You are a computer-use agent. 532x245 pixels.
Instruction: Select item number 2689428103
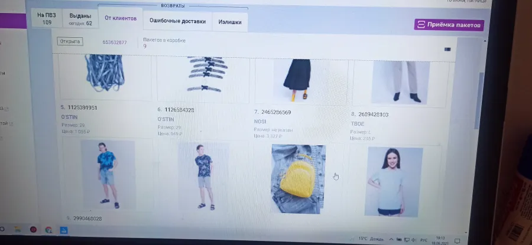click(373, 115)
